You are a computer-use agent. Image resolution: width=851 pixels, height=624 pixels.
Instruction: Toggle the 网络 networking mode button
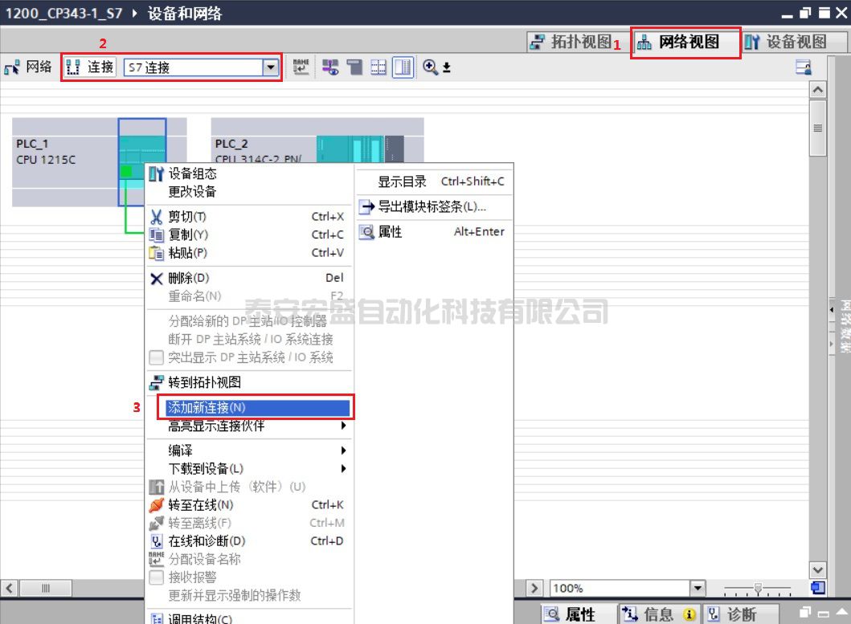point(28,67)
